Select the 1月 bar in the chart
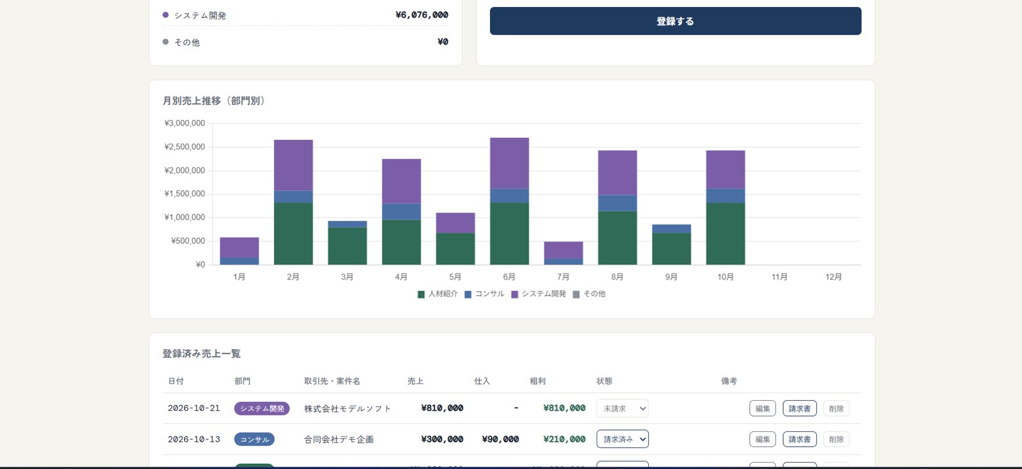Viewport: 1022px width, 469px height. (239, 251)
